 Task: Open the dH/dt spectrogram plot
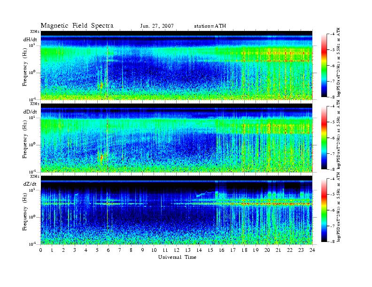point(177,65)
